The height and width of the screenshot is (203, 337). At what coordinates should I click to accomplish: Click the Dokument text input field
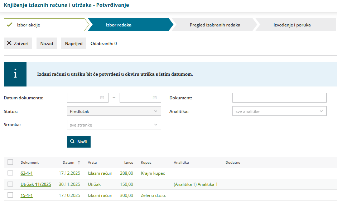(279, 98)
